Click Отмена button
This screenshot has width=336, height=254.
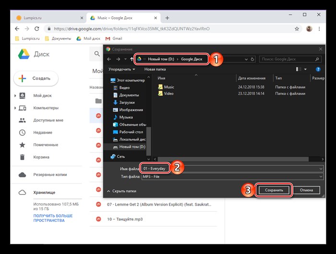pyautogui.click(x=306, y=190)
